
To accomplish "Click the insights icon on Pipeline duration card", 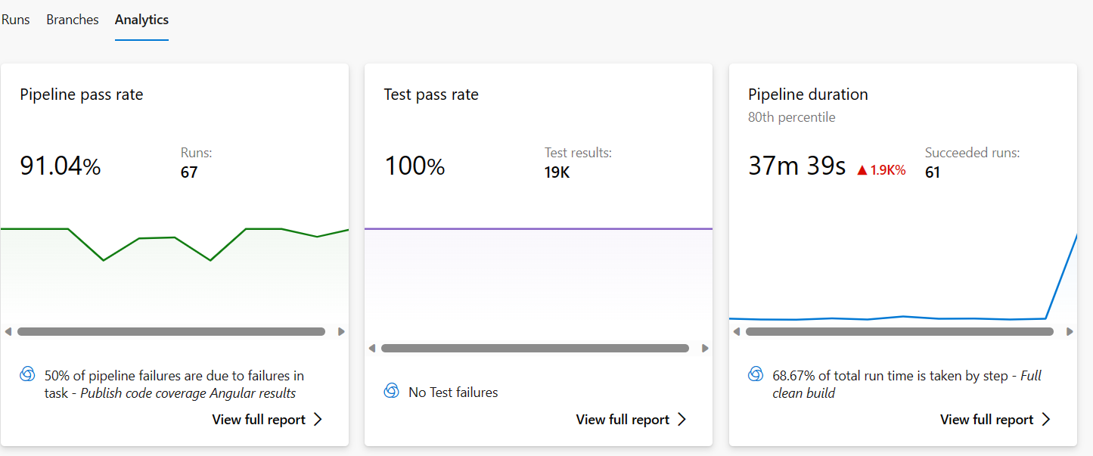I will point(755,374).
